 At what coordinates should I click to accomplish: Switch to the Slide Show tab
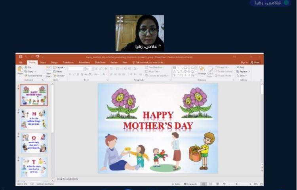pos(100,62)
